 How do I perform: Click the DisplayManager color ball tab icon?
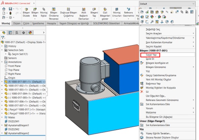30,33
